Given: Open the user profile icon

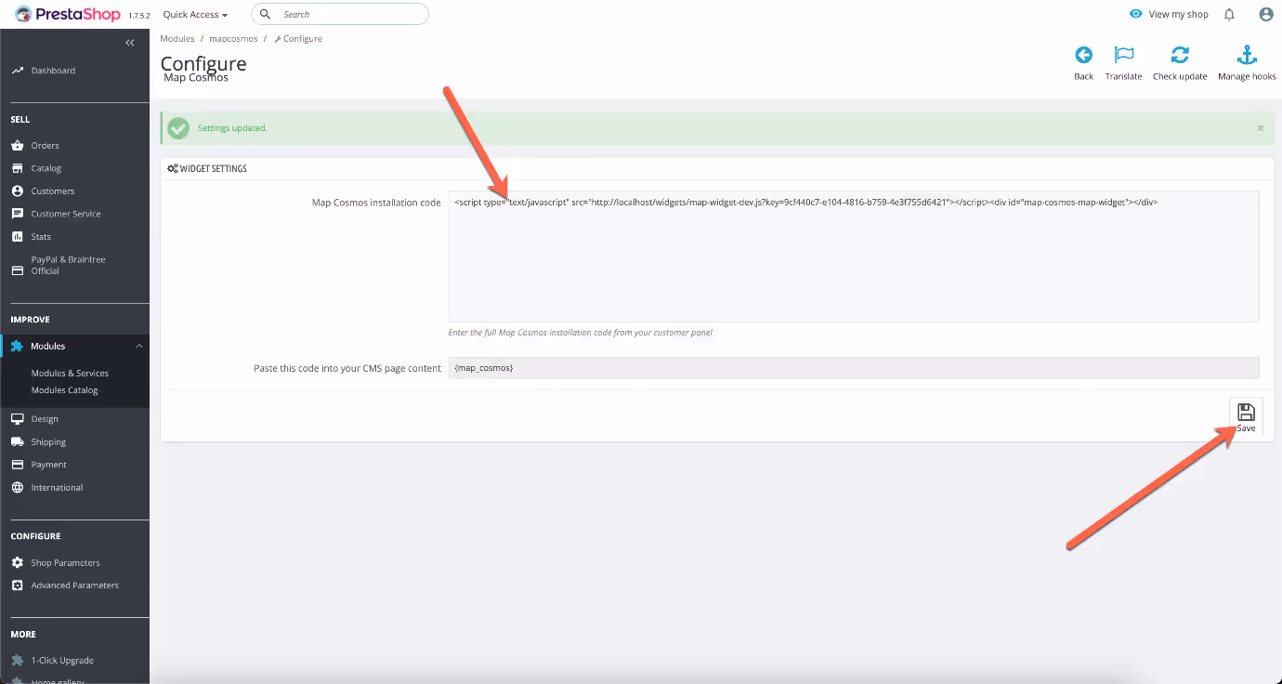Looking at the screenshot, I should click(1265, 14).
